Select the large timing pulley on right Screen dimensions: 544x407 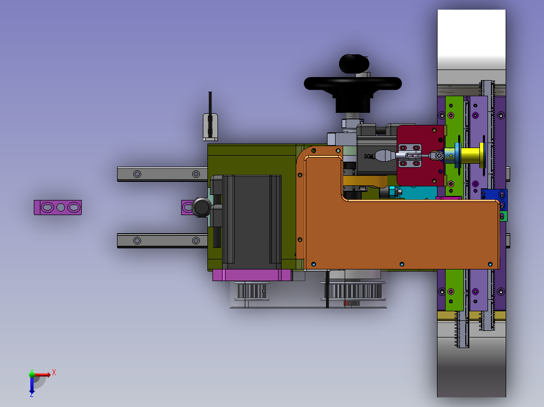pyautogui.click(x=353, y=291)
